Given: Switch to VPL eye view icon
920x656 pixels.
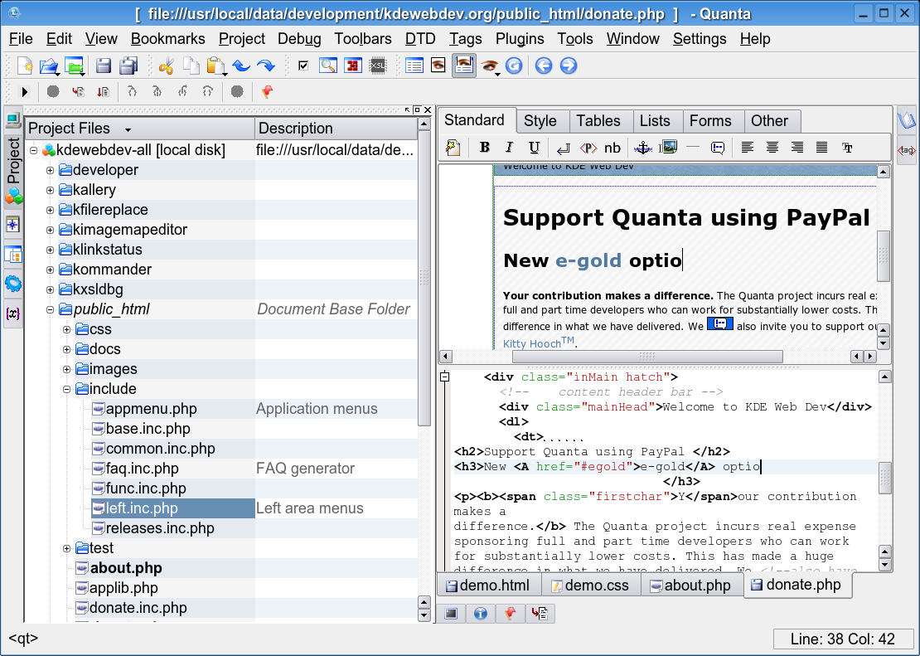Looking at the screenshot, I should (438, 66).
